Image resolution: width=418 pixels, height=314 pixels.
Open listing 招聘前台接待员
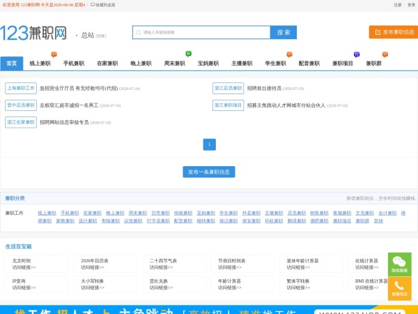(x=264, y=88)
